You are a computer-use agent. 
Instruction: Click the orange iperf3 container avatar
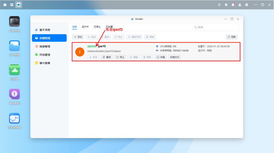click(x=80, y=52)
